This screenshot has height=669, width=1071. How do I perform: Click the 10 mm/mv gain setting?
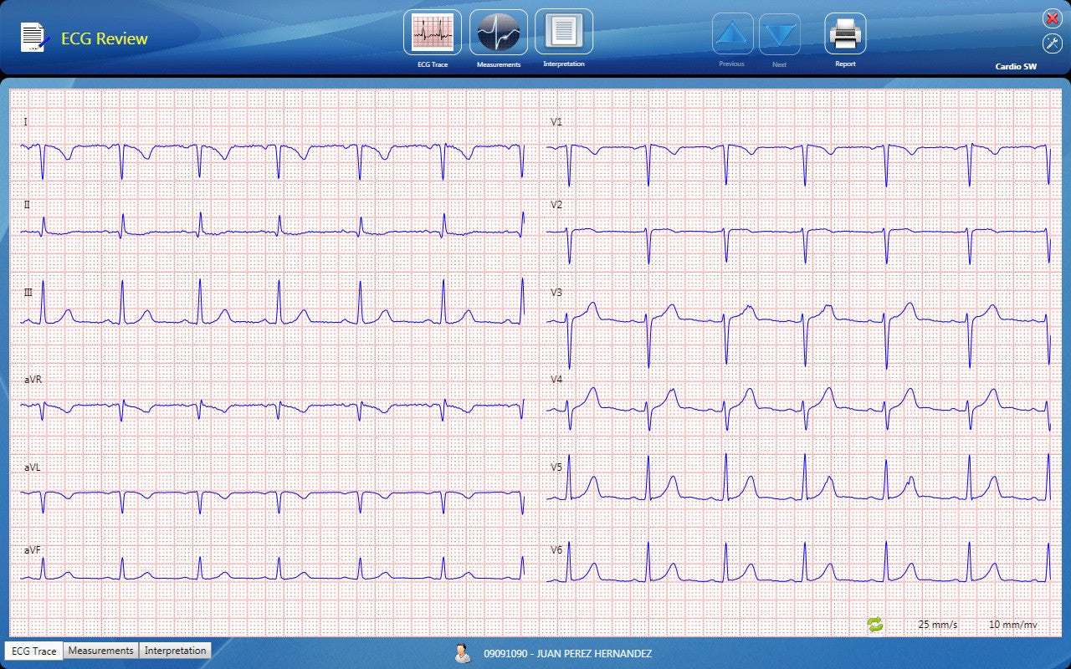click(x=1012, y=625)
